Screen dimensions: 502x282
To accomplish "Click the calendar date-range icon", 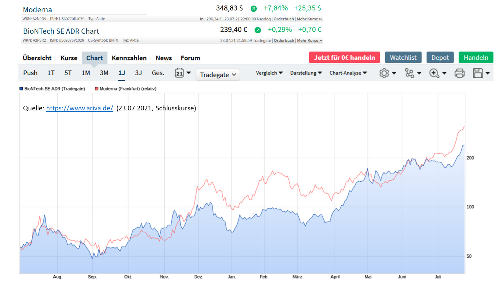I will (x=179, y=73).
